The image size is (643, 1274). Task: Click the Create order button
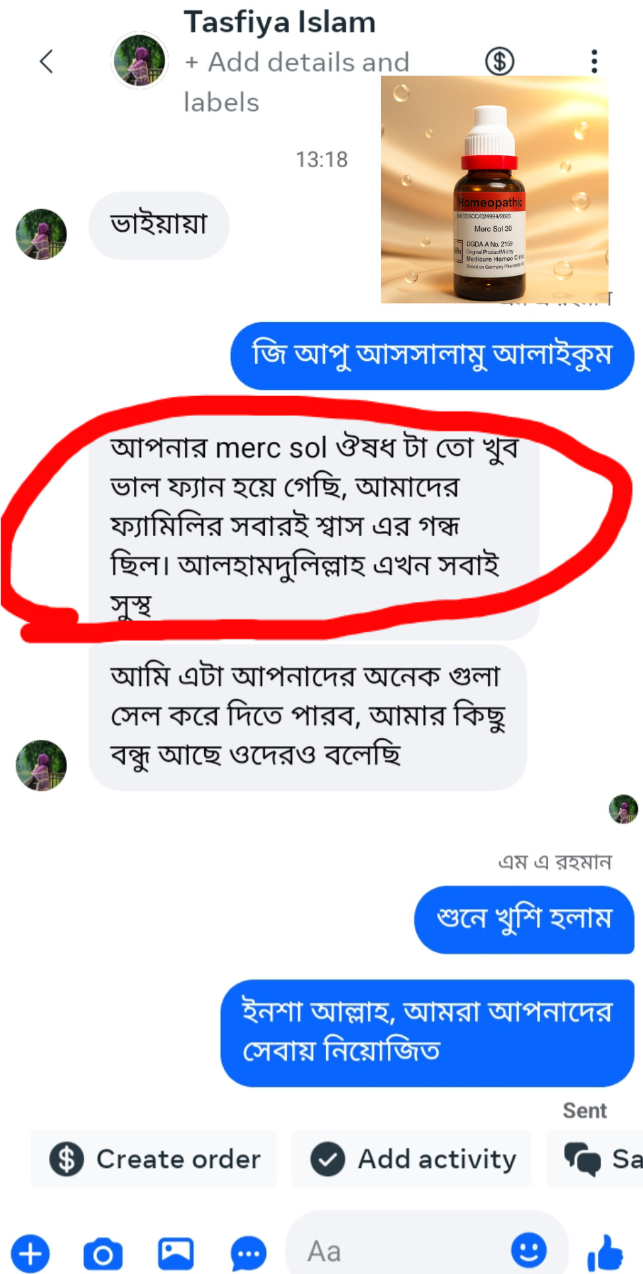[x=154, y=1159]
